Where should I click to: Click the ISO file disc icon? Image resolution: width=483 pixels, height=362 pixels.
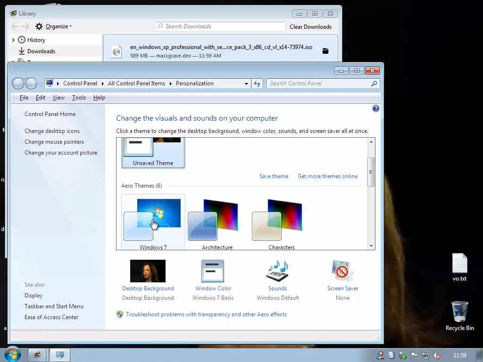pyautogui.click(x=117, y=51)
